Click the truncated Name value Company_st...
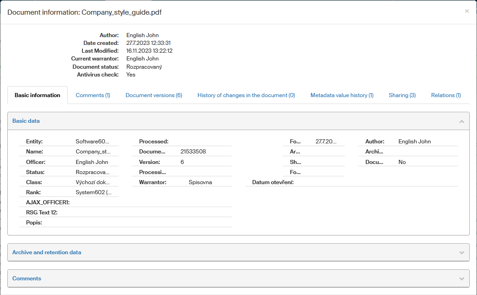This screenshot has height=295, width=477. tap(93, 152)
